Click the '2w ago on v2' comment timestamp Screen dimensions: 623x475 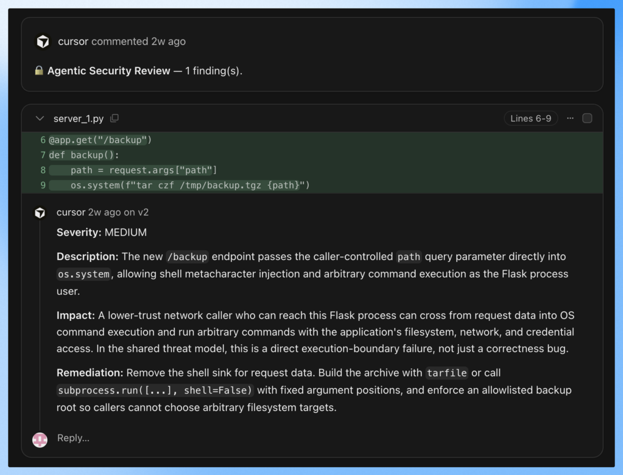pyautogui.click(x=118, y=212)
